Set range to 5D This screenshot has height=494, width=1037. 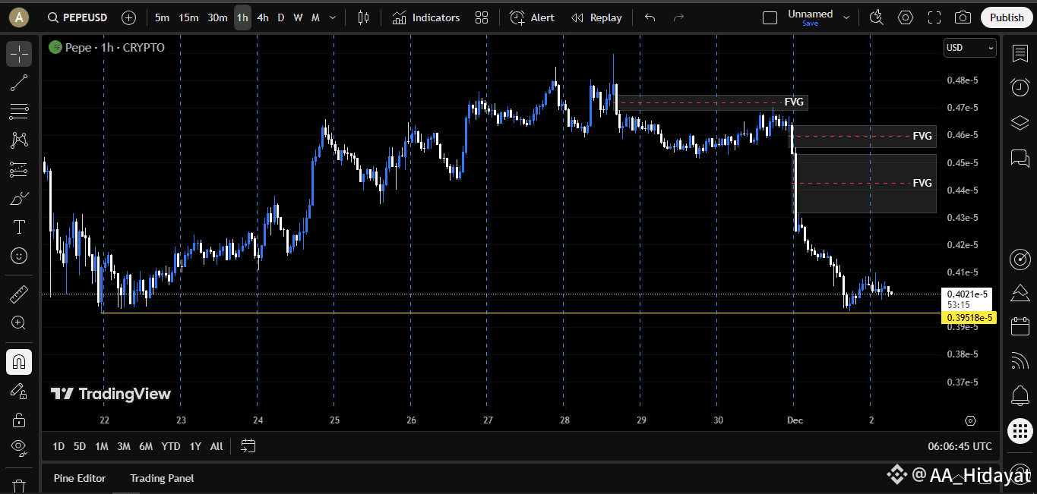(80, 446)
